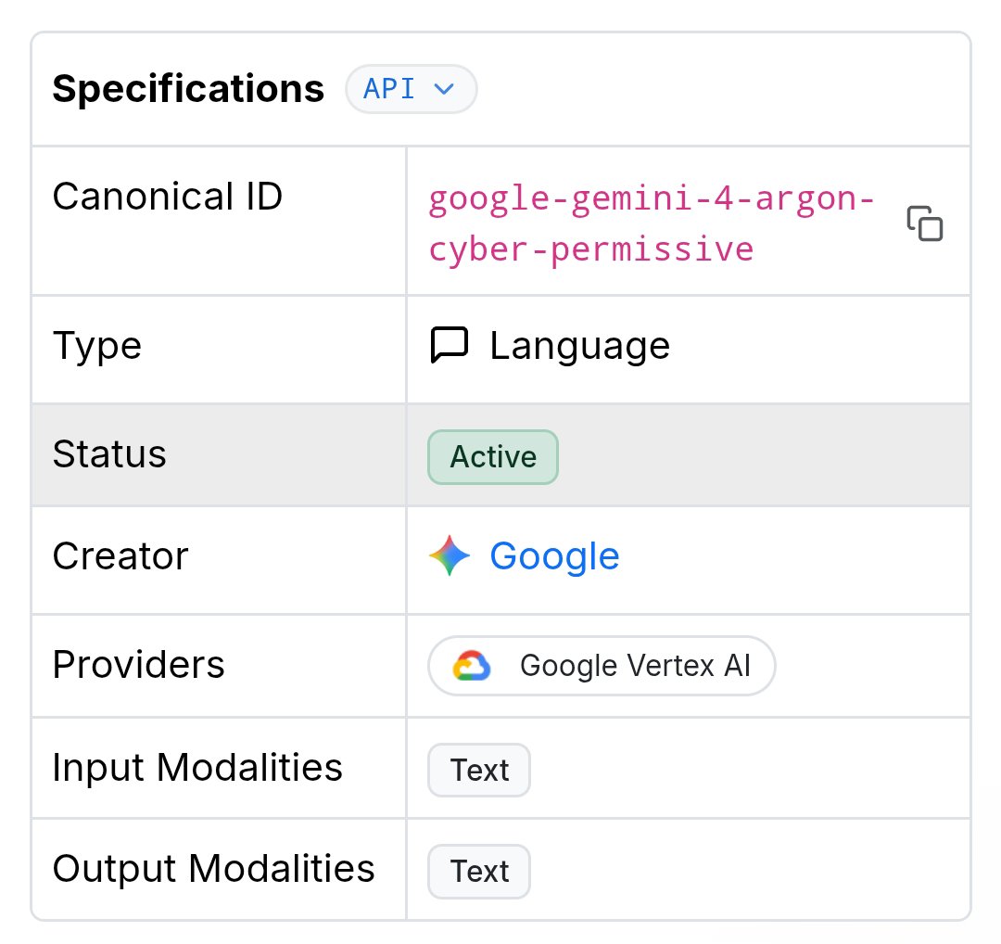Select the Google Vertex AI provider chip
This screenshot has width=1001, height=944.
pyautogui.click(x=602, y=666)
